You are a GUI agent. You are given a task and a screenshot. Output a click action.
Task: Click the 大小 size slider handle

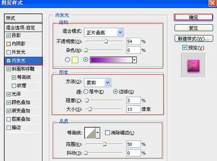(90, 109)
